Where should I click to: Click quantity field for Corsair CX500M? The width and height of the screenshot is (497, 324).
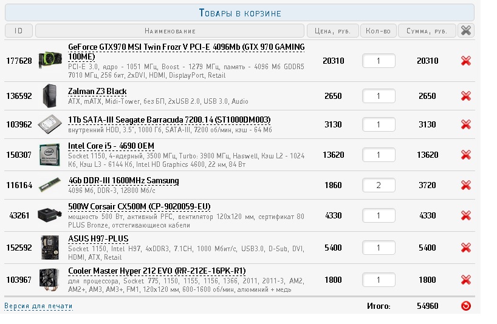pyautogui.click(x=379, y=215)
